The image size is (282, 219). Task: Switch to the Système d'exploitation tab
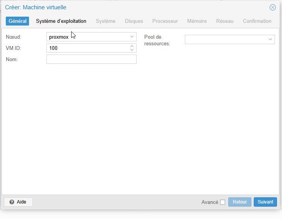click(61, 21)
